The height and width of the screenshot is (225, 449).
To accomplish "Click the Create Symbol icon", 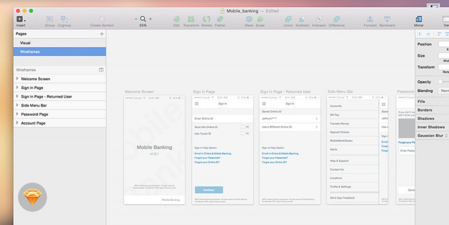I will point(102,20).
